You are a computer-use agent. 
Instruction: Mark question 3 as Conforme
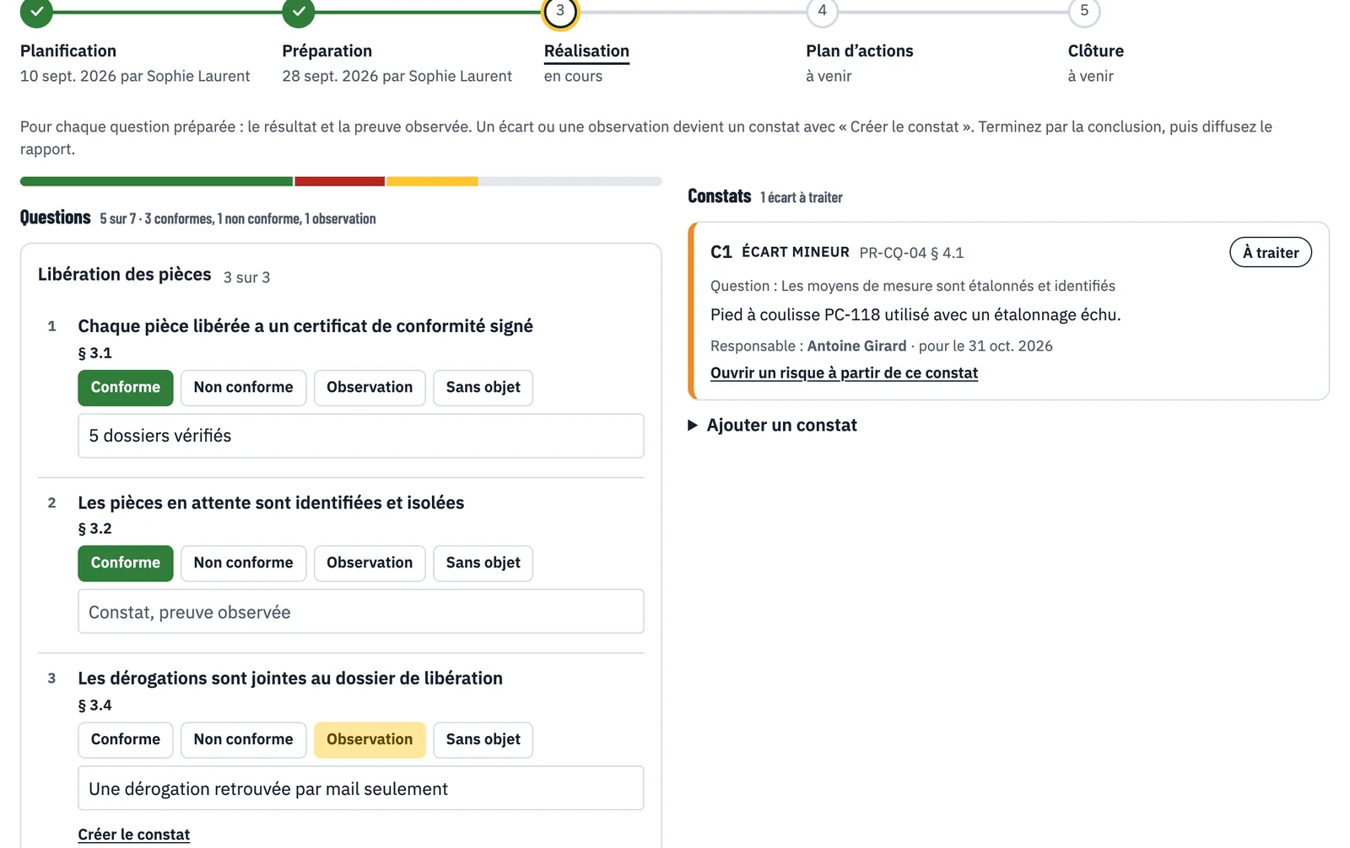coord(126,740)
